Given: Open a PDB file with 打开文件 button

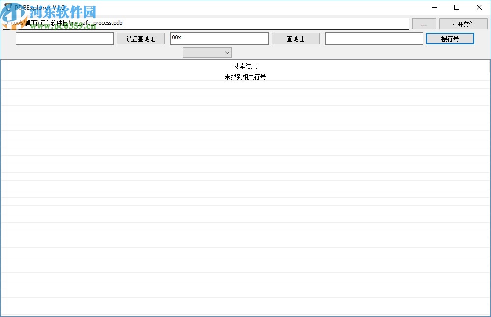Looking at the screenshot, I should [463, 23].
